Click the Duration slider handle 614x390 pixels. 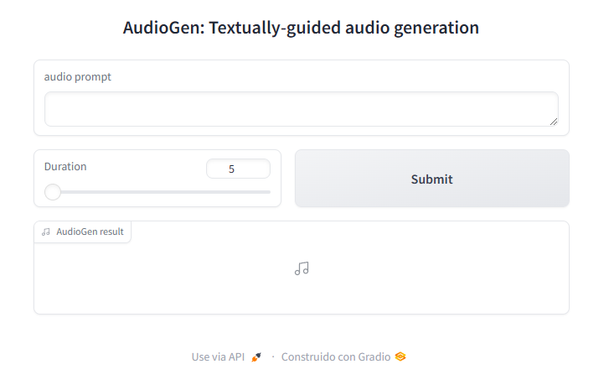point(53,192)
